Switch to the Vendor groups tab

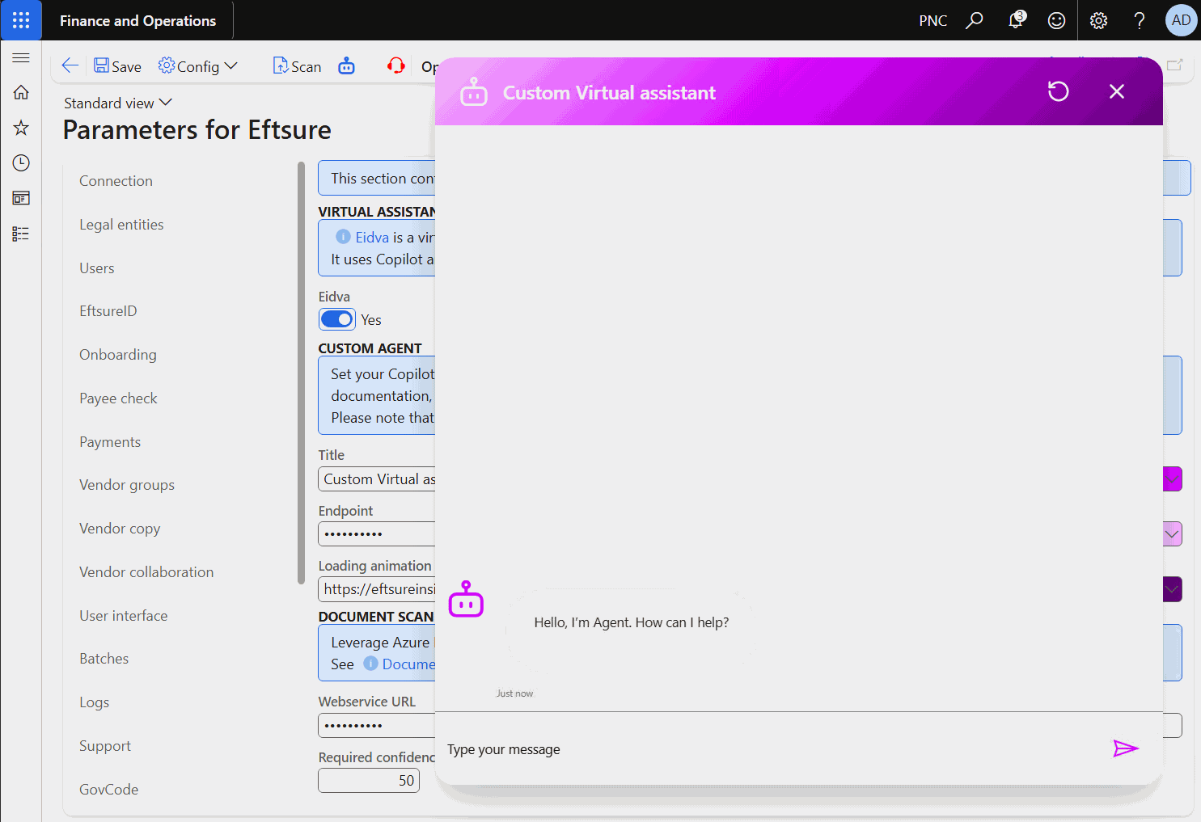click(127, 485)
